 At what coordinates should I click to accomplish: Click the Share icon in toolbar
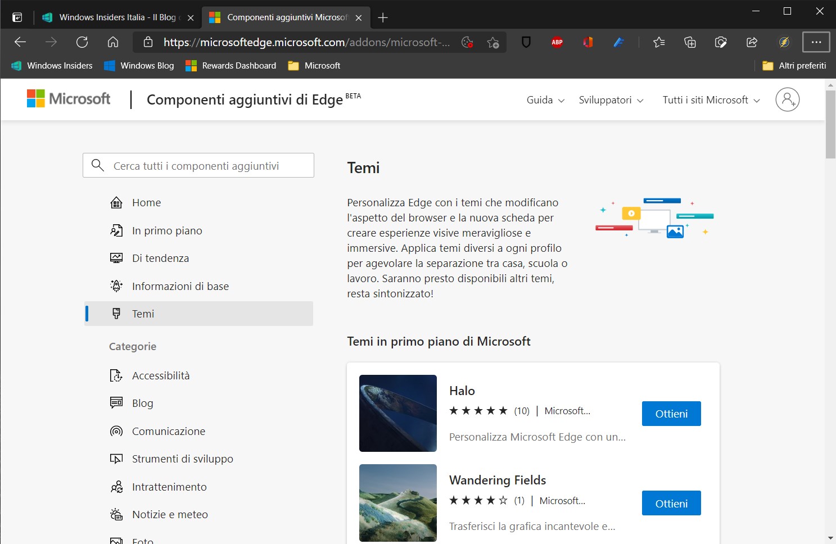point(752,42)
